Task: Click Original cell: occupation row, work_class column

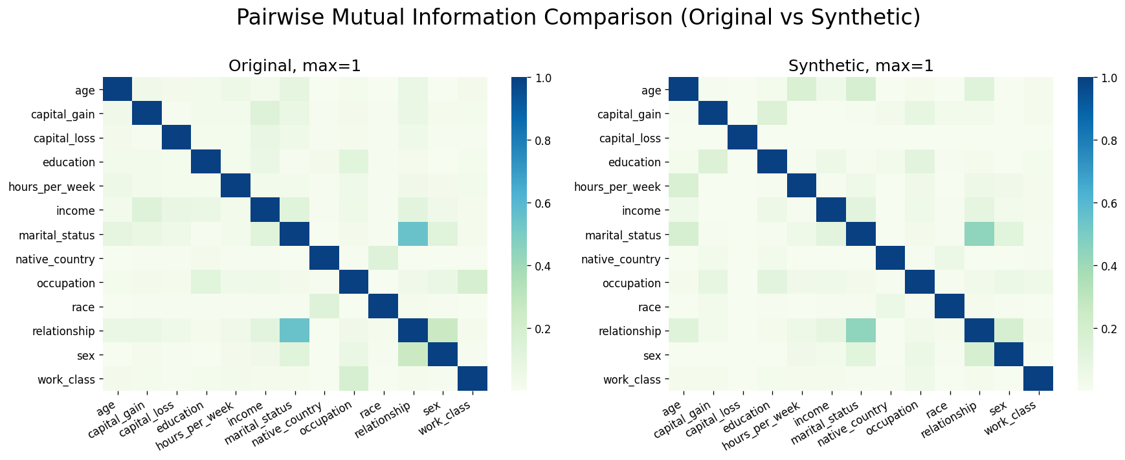Action: click(x=473, y=283)
